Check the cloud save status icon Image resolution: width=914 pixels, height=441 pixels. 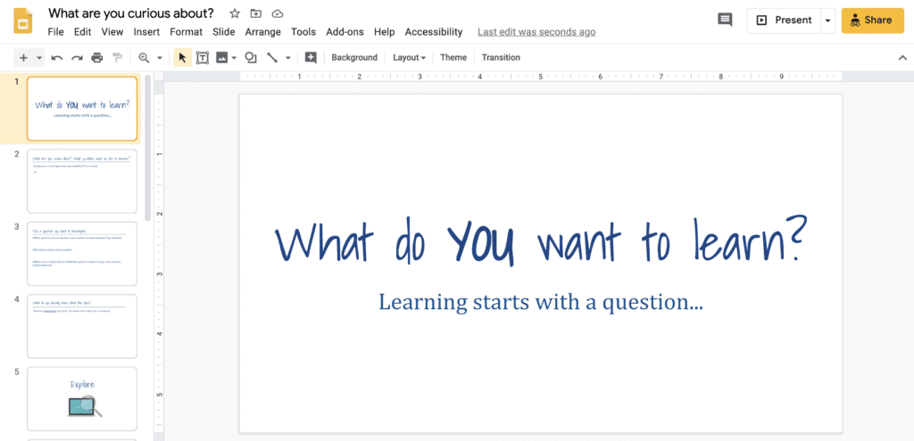[278, 13]
